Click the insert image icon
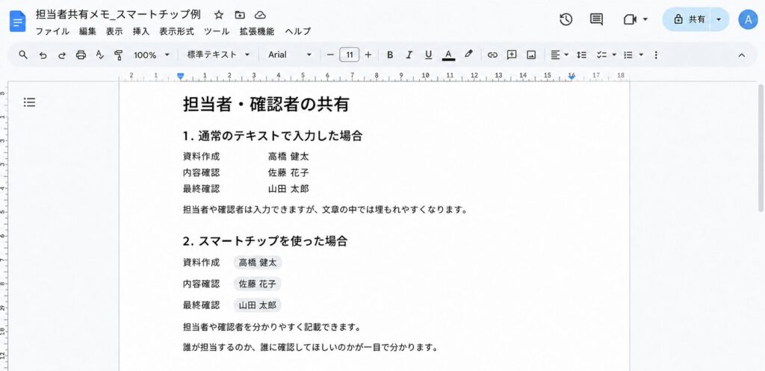This screenshot has height=371, width=765. (x=531, y=55)
